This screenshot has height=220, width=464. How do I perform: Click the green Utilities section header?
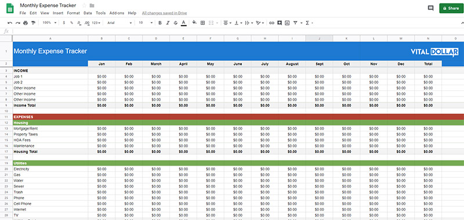point(238,163)
